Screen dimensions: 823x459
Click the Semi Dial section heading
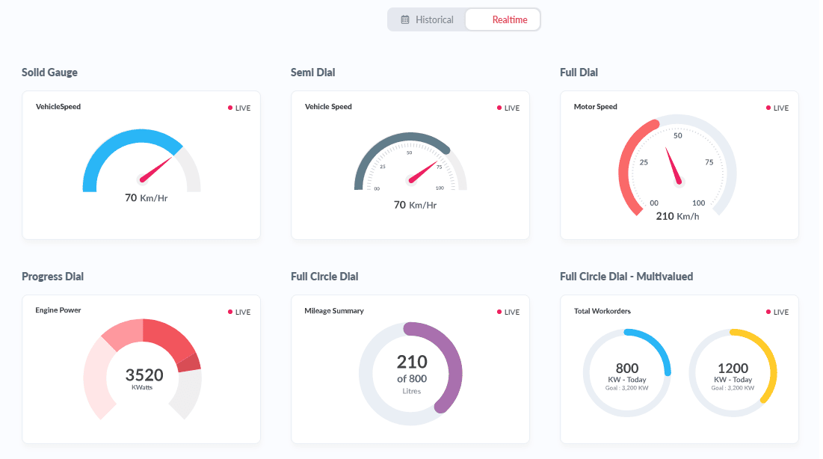tap(312, 73)
